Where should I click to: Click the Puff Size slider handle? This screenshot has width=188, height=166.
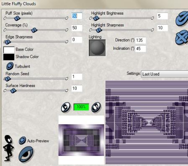[17, 18]
